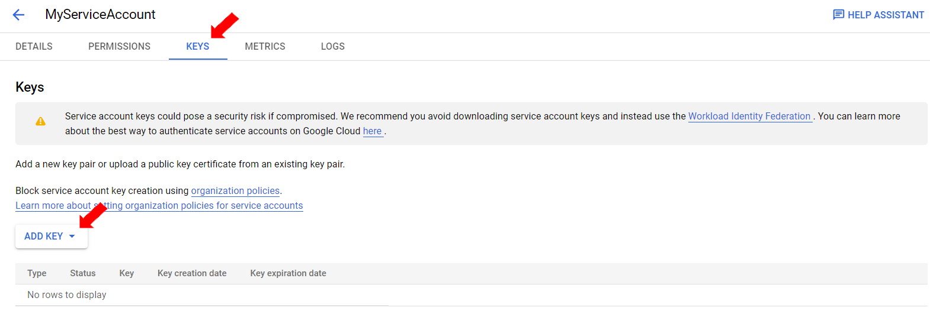The image size is (930, 317).
Task: Click the Key expiration date header
Action: click(x=288, y=273)
